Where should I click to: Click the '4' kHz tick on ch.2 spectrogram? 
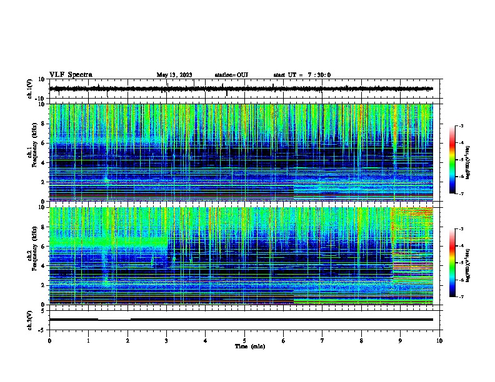tap(43, 266)
